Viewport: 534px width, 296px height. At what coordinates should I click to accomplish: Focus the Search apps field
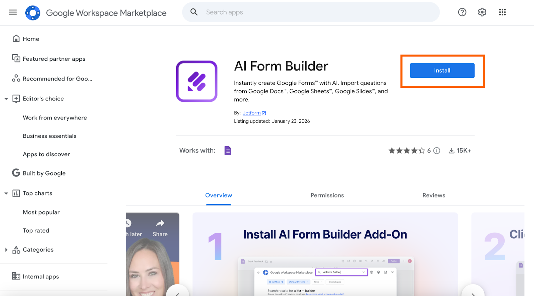pos(311,12)
